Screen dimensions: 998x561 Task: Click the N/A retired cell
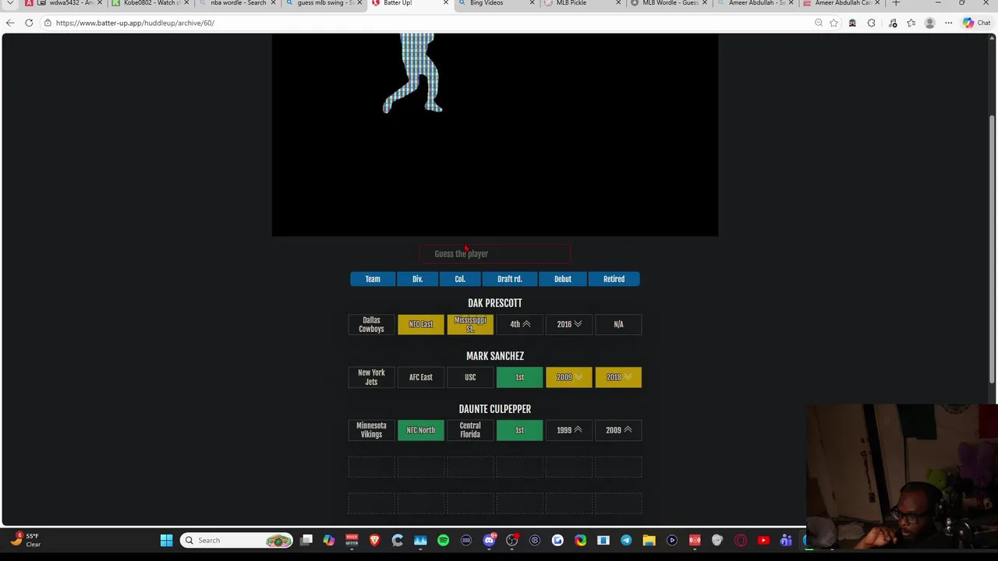(x=618, y=324)
